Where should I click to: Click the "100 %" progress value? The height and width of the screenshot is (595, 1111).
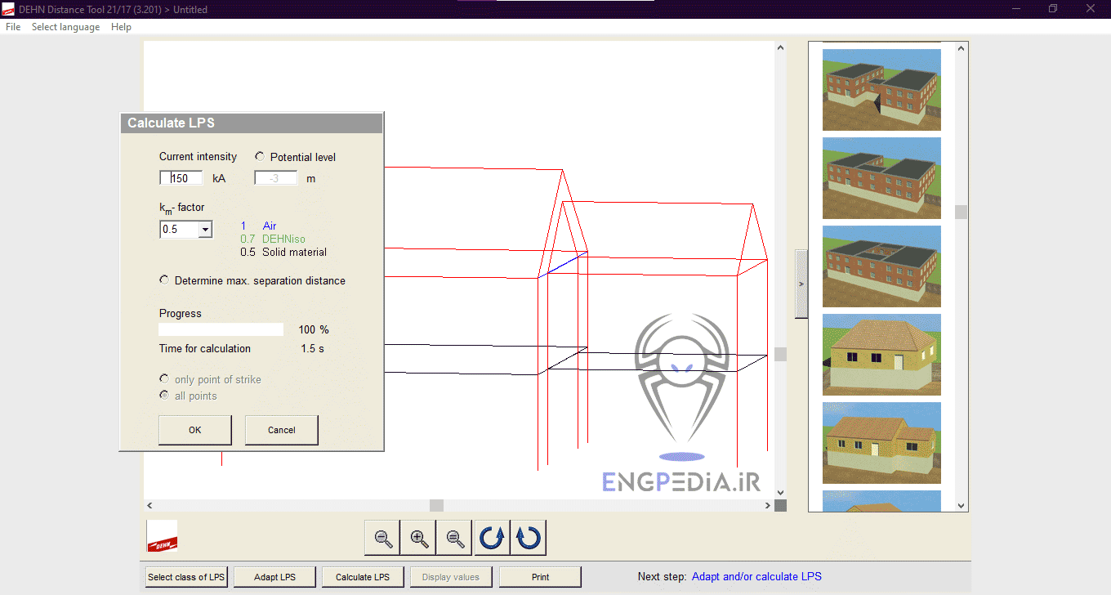tap(314, 329)
